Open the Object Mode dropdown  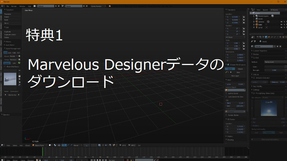point(39,146)
